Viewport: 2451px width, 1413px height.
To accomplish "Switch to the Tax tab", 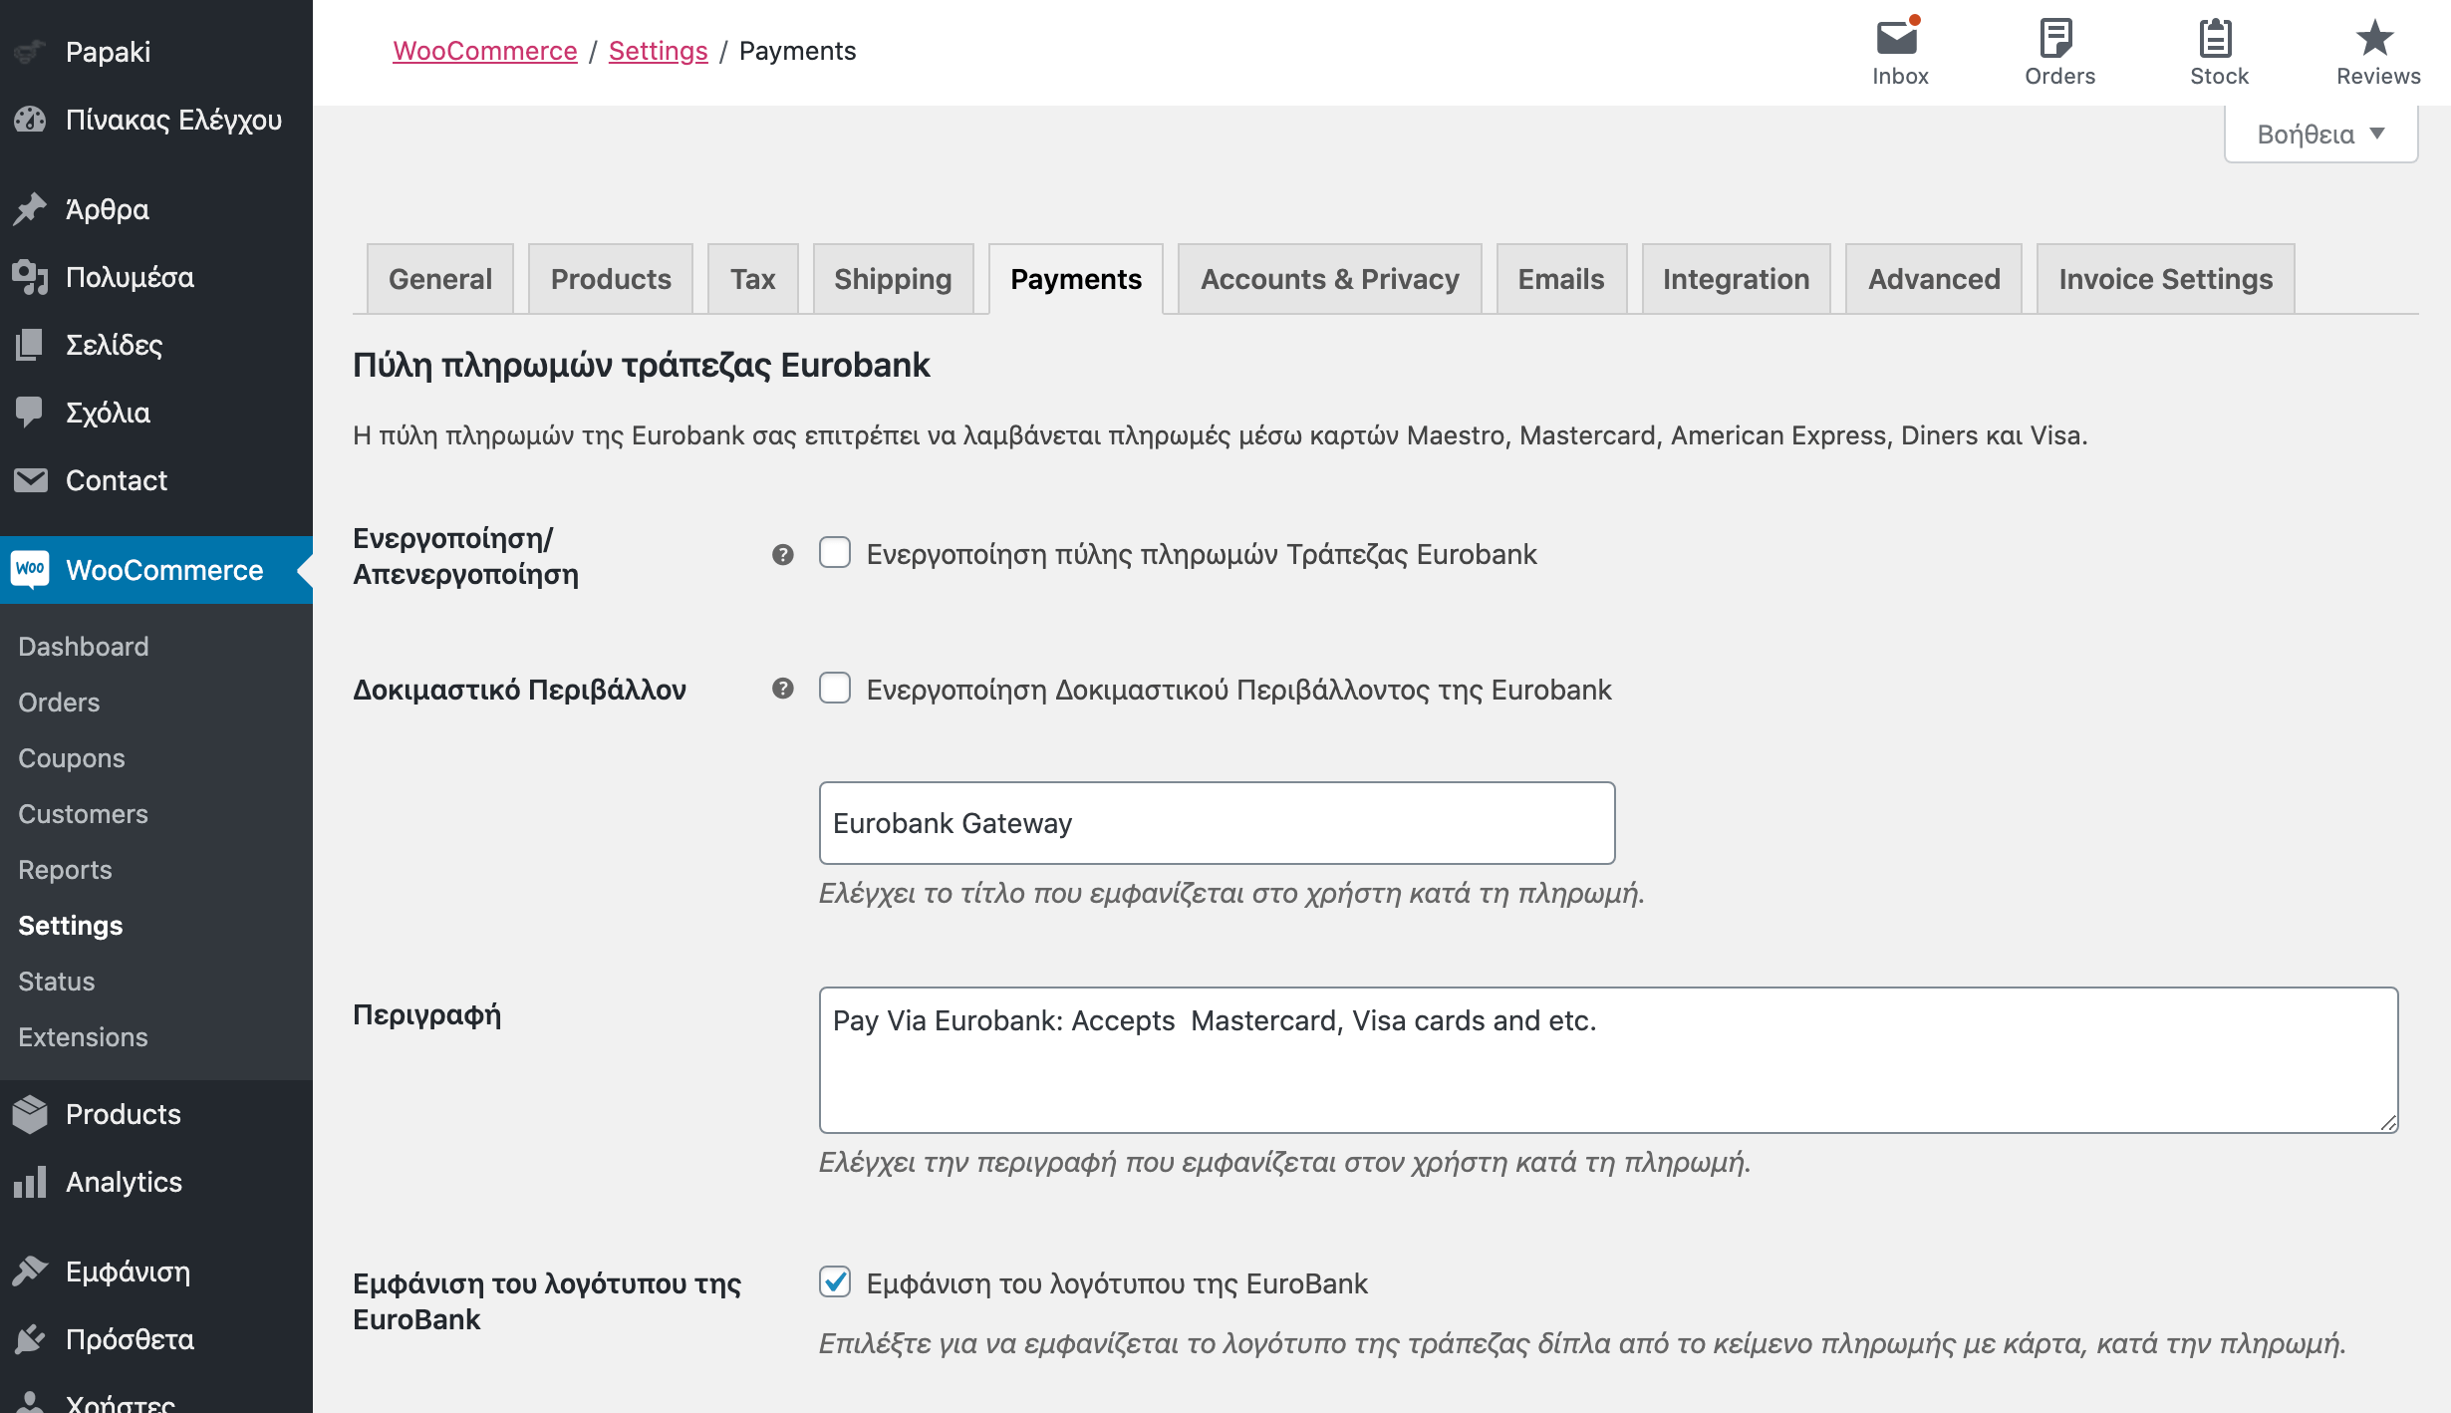I will coord(752,279).
